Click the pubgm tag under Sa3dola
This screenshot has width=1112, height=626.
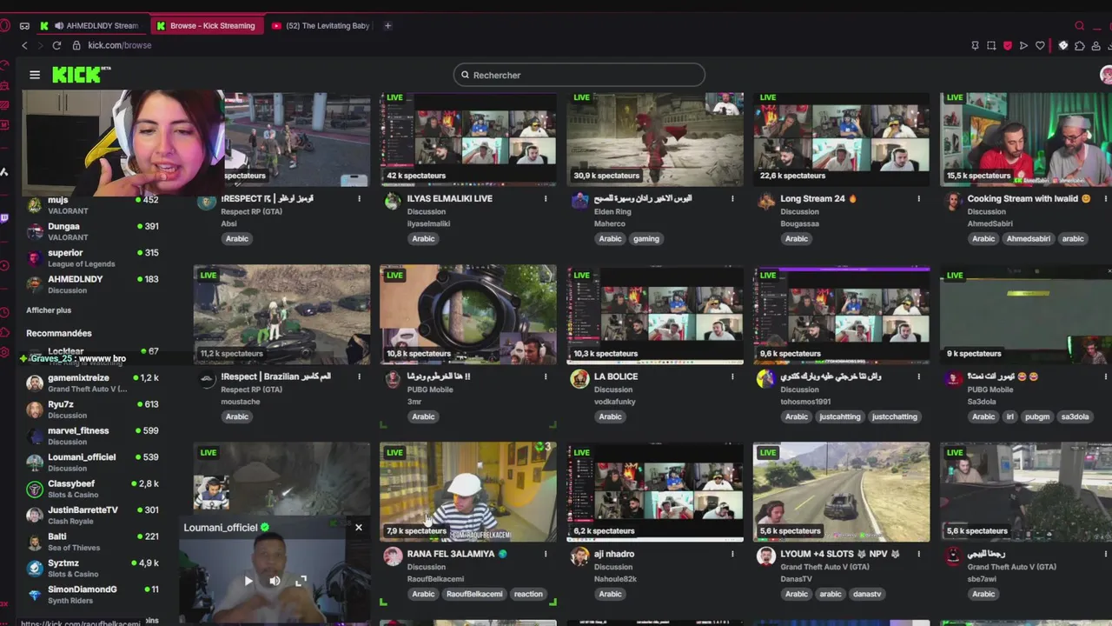pos(1037,416)
